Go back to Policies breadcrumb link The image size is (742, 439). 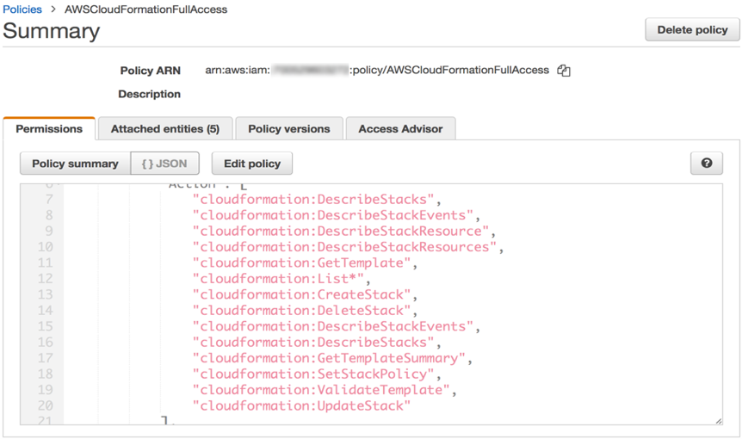pyautogui.click(x=22, y=9)
